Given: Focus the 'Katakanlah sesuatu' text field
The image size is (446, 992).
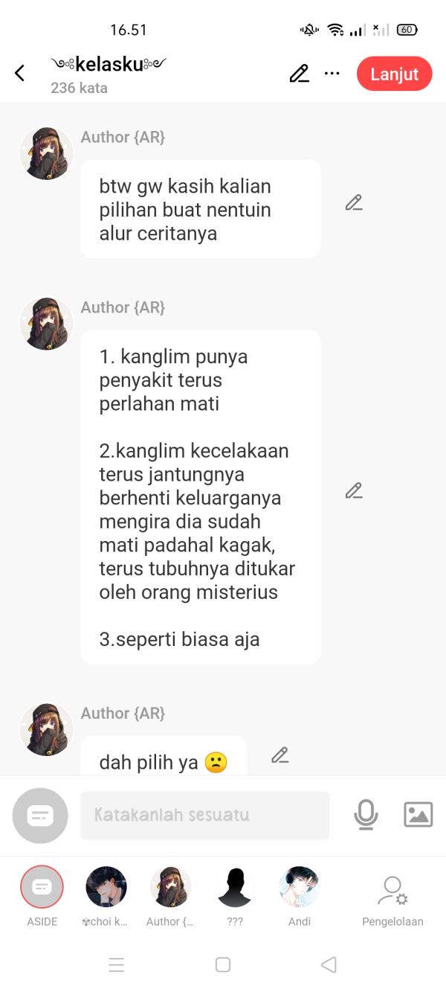Looking at the screenshot, I should (x=204, y=816).
